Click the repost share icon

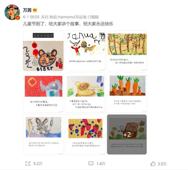pyautogui.click(x=28, y=163)
